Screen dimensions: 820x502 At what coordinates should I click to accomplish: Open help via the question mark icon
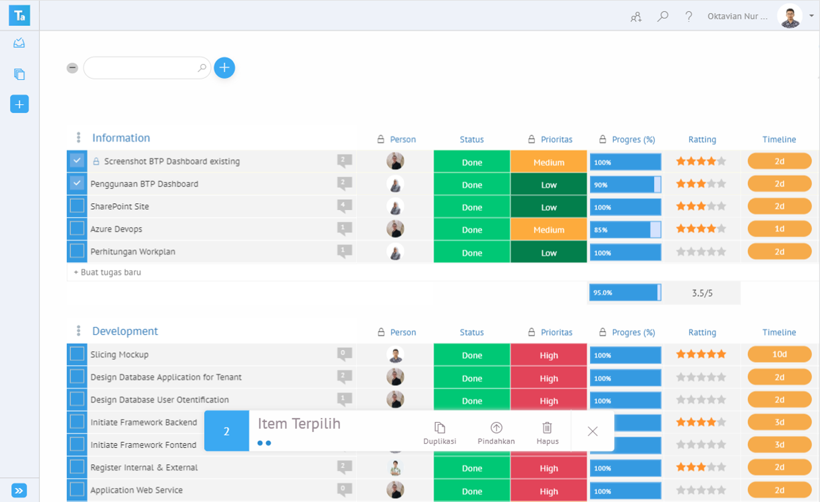point(688,17)
